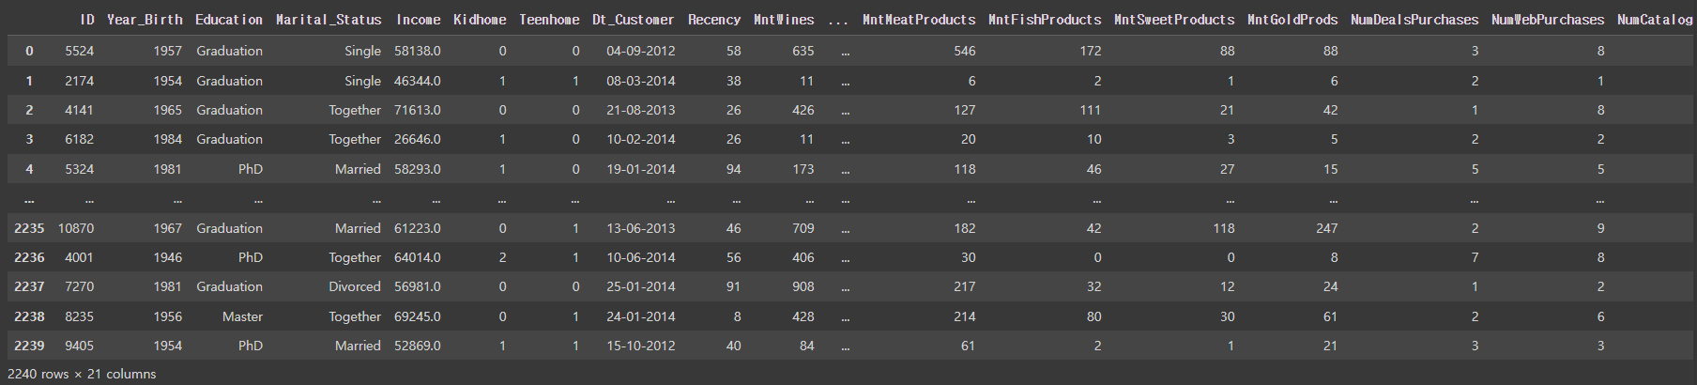Select ID value 10870

point(76,228)
